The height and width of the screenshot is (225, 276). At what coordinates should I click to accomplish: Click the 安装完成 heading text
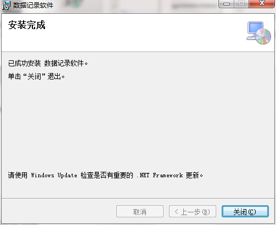coord(27,25)
